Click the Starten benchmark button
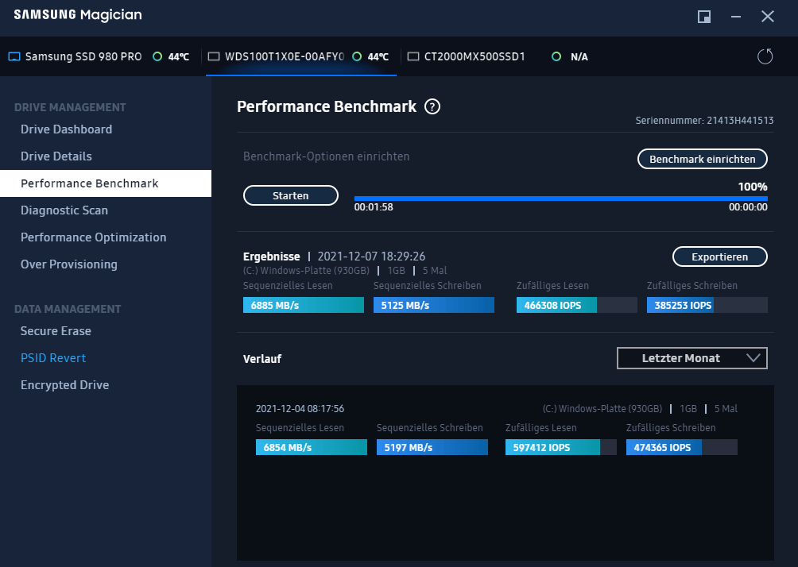 point(291,195)
